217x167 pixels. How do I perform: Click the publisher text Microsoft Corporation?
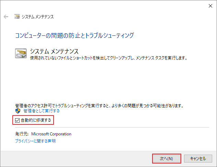(x=52, y=134)
